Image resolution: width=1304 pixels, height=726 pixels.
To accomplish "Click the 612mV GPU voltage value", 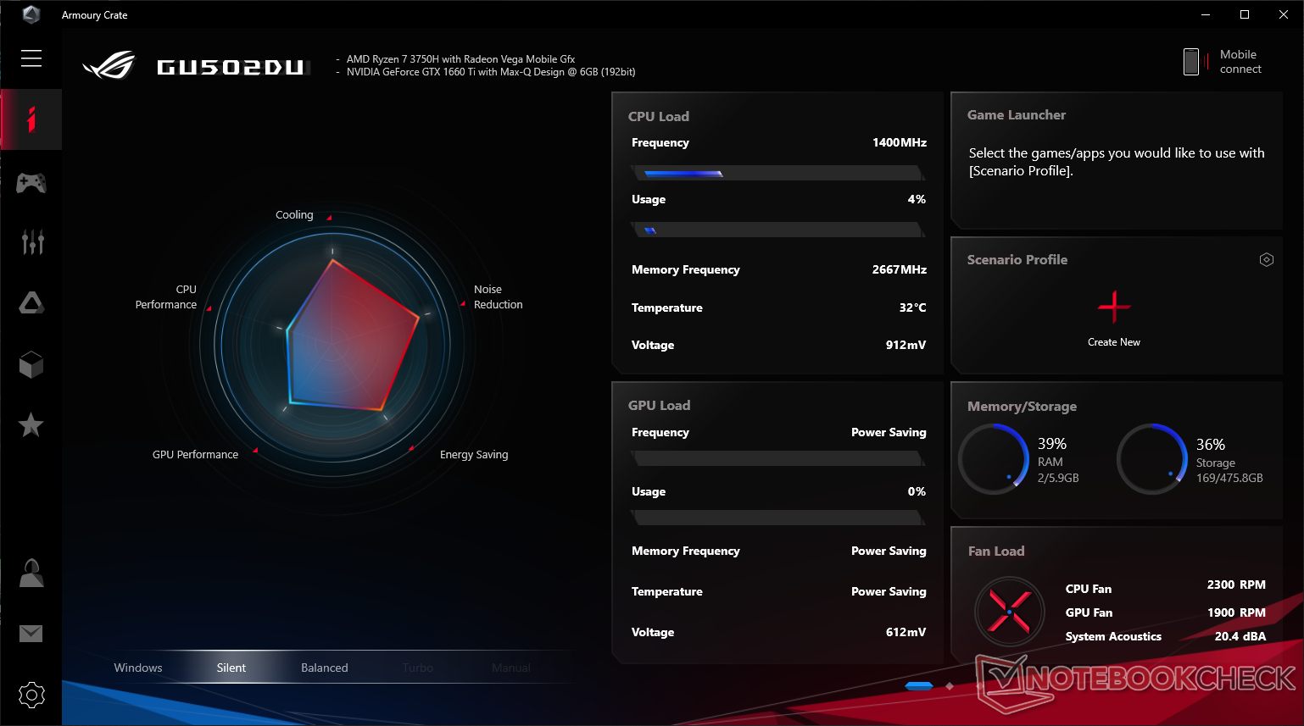I will point(906,633).
